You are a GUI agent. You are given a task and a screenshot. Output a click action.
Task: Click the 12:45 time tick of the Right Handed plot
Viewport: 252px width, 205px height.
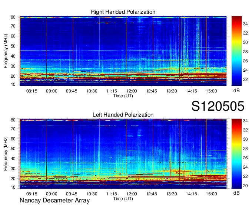(x=152, y=91)
